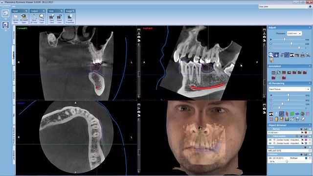Viewport: 313px width, 176px height.
Task: Switch to the Implant side tab
Action: (14, 95)
